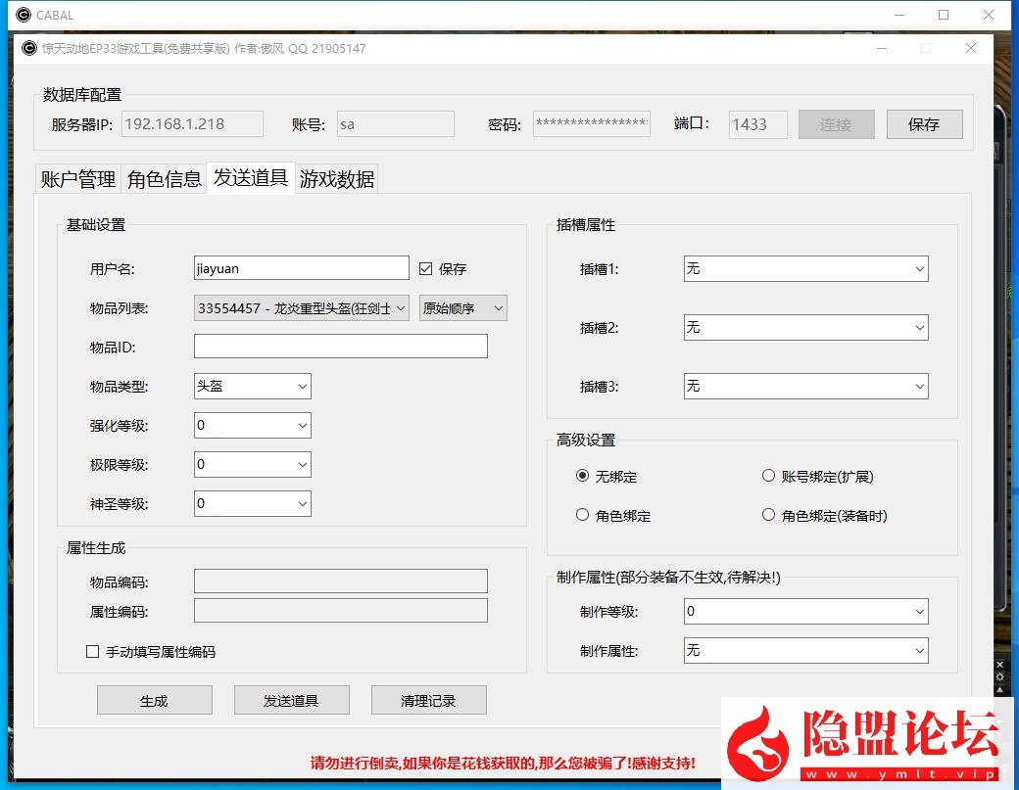
Task: Click the 端口 field showing 1433
Action: (x=758, y=124)
